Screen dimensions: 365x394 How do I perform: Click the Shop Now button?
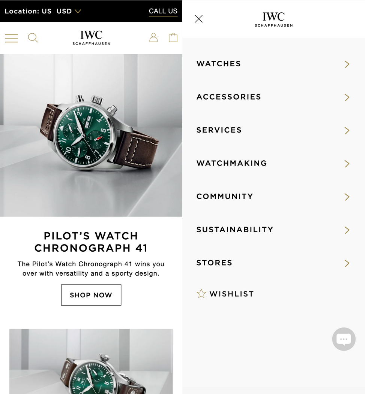click(91, 295)
